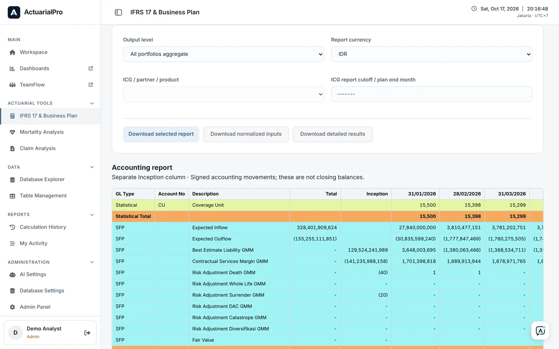Click the Admin Panel gear icon

pyautogui.click(x=12, y=307)
